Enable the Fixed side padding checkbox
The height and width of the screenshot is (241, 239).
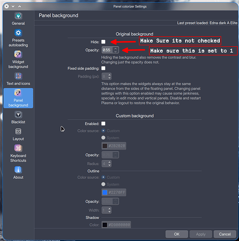(103, 68)
